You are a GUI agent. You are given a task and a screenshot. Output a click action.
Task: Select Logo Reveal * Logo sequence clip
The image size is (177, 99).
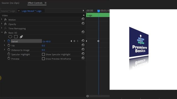pyautogui.click(x=32, y=11)
